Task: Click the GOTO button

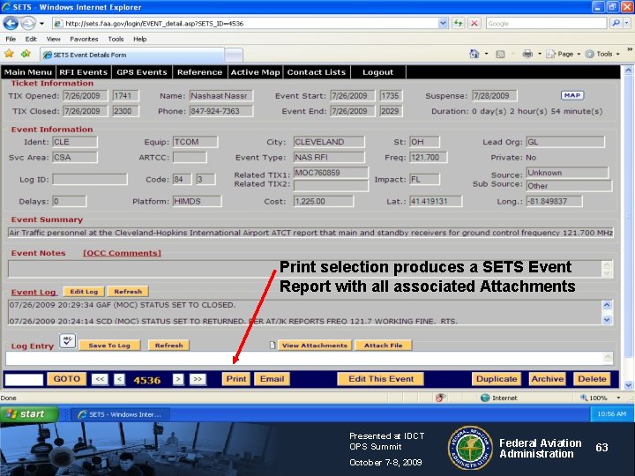Action: click(x=67, y=379)
